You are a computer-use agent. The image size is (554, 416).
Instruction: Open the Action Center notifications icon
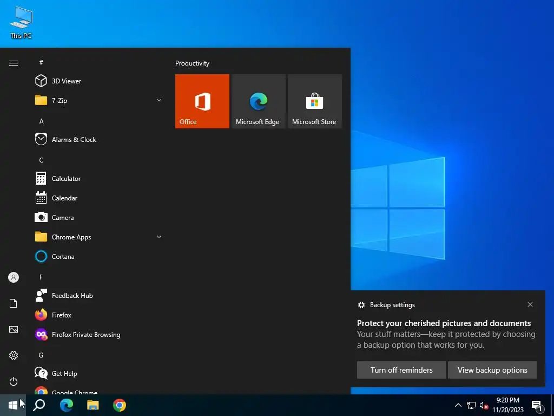click(537, 406)
